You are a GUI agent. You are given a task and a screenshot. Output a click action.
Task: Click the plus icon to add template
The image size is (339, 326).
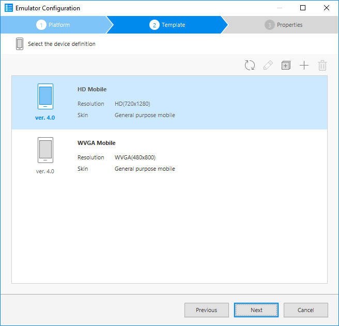(x=304, y=66)
